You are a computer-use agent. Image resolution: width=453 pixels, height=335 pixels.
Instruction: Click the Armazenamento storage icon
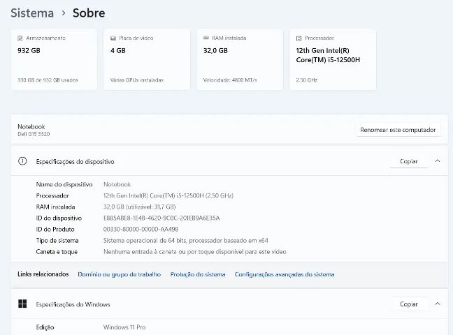point(20,38)
